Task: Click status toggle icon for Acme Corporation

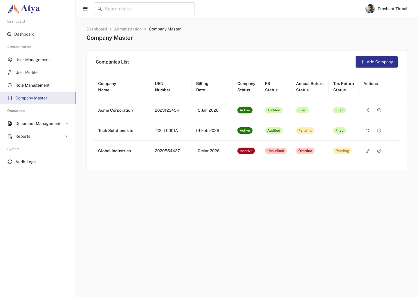Action: coord(379,110)
